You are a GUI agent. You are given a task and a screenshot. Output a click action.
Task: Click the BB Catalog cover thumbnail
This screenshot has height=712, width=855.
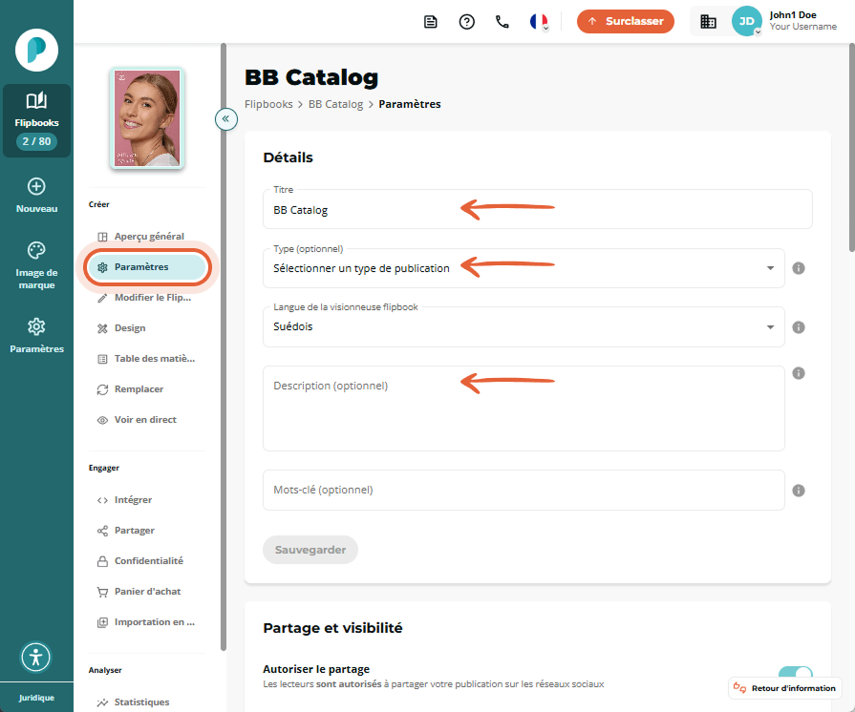click(x=147, y=118)
